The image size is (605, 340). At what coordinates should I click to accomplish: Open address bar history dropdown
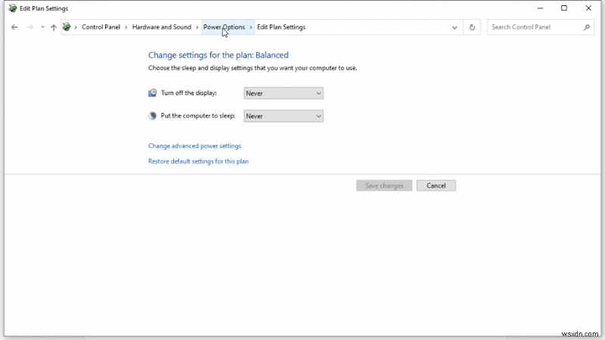click(455, 27)
